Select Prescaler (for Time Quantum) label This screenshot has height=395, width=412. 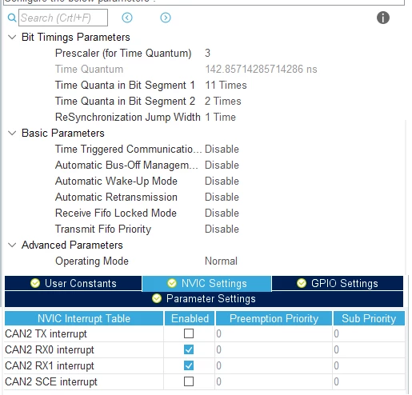click(123, 53)
